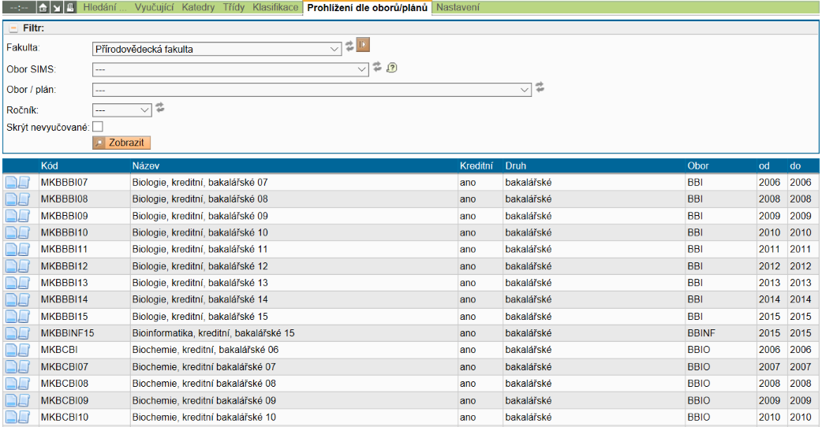Click the home icon in top bar
This screenshot has height=427, width=822.
[x=43, y=7]
